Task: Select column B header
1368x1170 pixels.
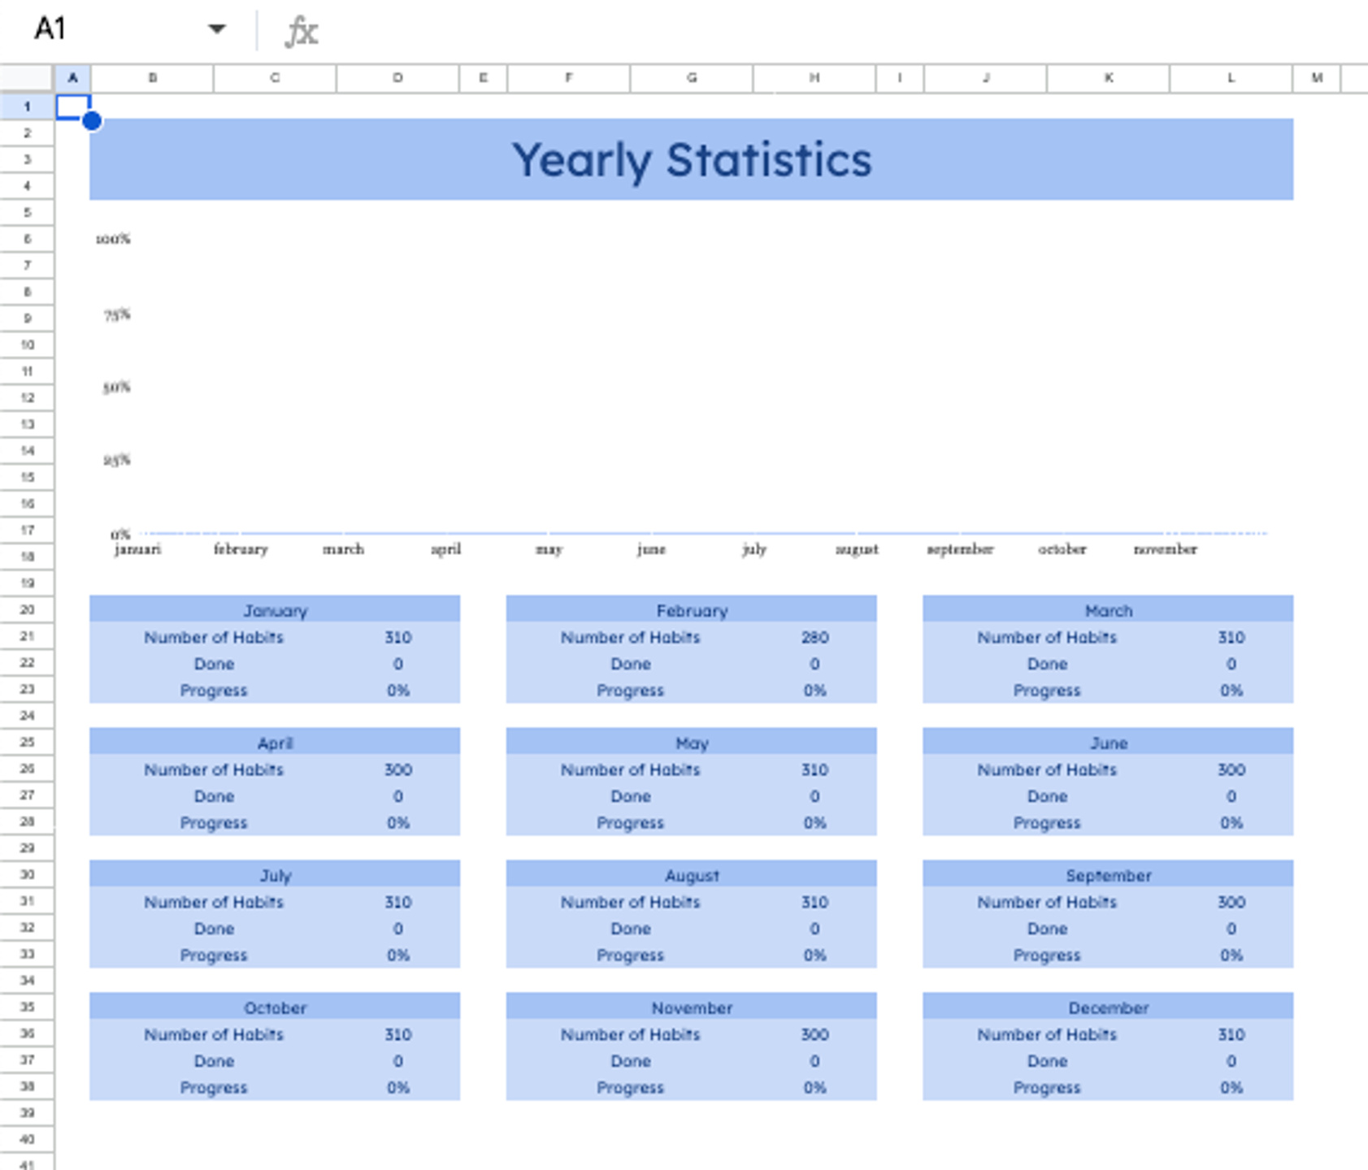Action: point(152,78)
